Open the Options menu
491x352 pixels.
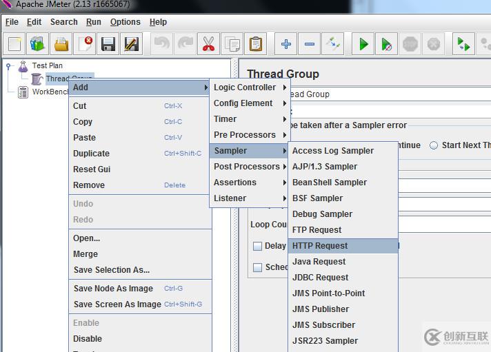coord(126,22)
